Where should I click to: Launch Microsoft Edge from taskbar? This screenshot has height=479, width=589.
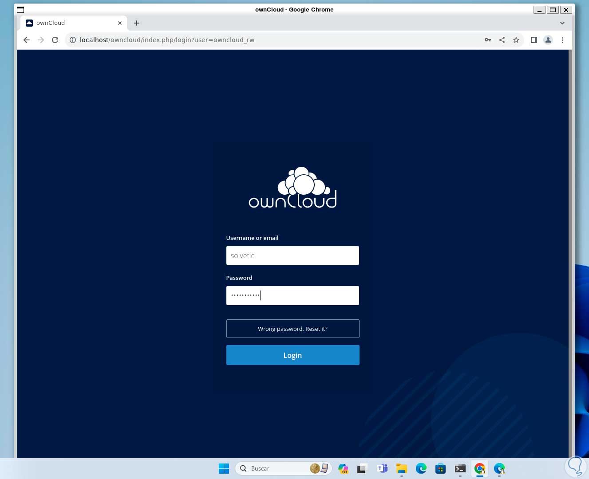pyautogui.click(x=421, y=468)
